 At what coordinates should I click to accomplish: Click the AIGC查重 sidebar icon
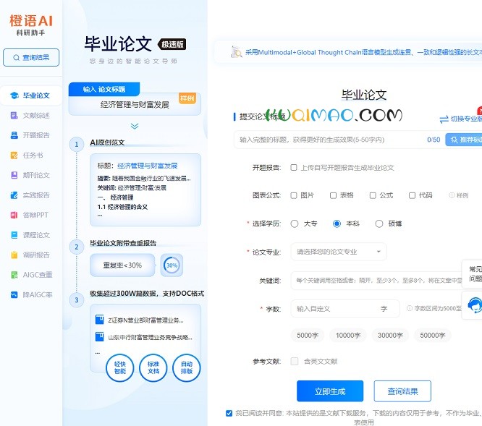[x=14, y=275]
